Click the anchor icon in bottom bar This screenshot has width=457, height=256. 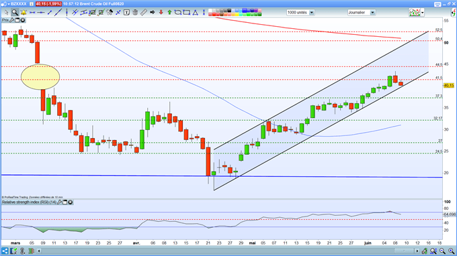pos(22,251)
